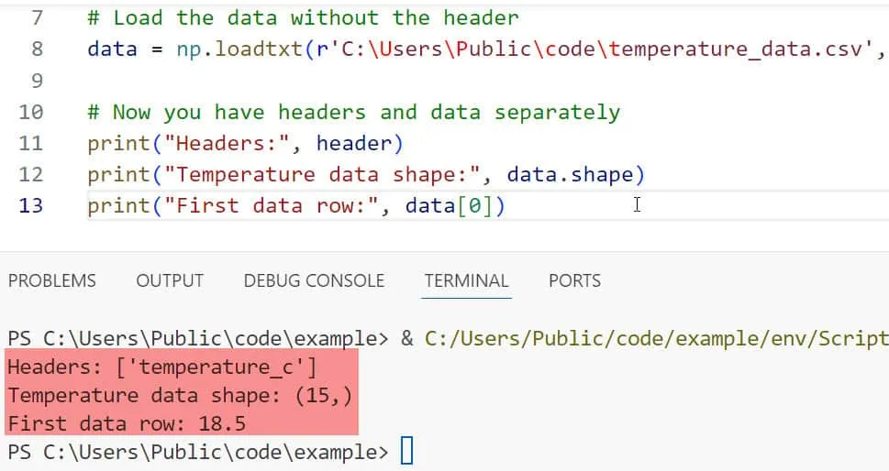Click the "Headers: ['temperature_c']" terminal output line
Image resolution: width=889 pixels, height=471 pixels.
tap(161, 367)
